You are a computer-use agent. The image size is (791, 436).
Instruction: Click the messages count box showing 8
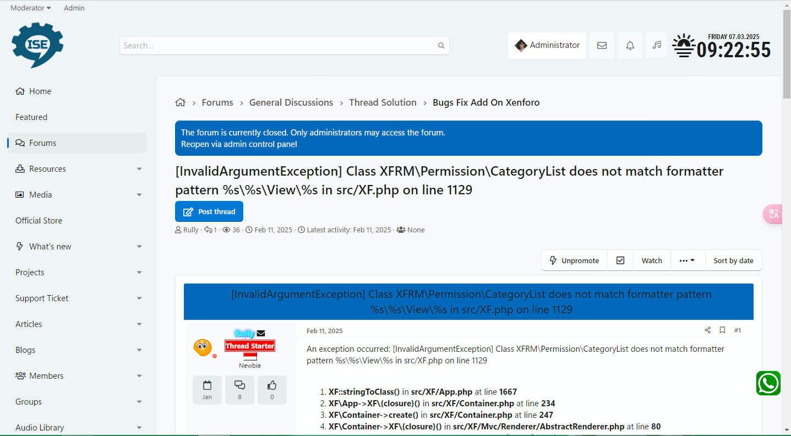click(x=239, y=390)
